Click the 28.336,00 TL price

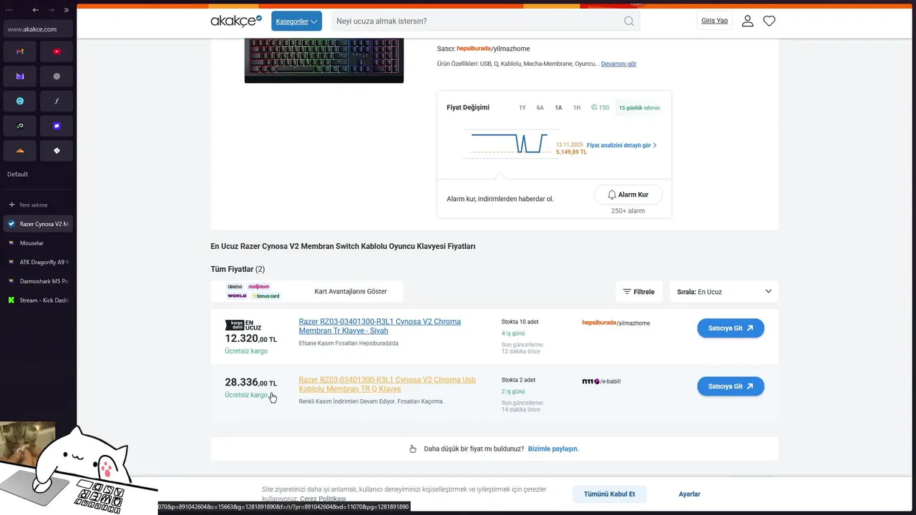pos(250,383)
